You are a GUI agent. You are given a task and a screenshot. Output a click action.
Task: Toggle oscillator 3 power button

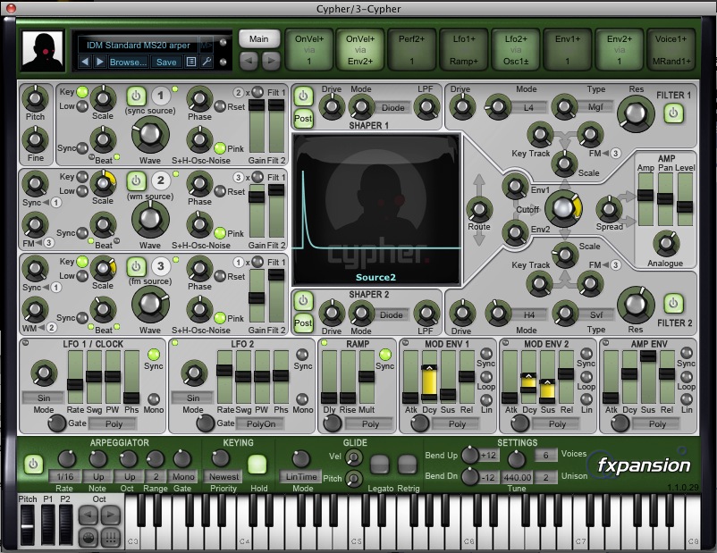[x=136, y=266]
